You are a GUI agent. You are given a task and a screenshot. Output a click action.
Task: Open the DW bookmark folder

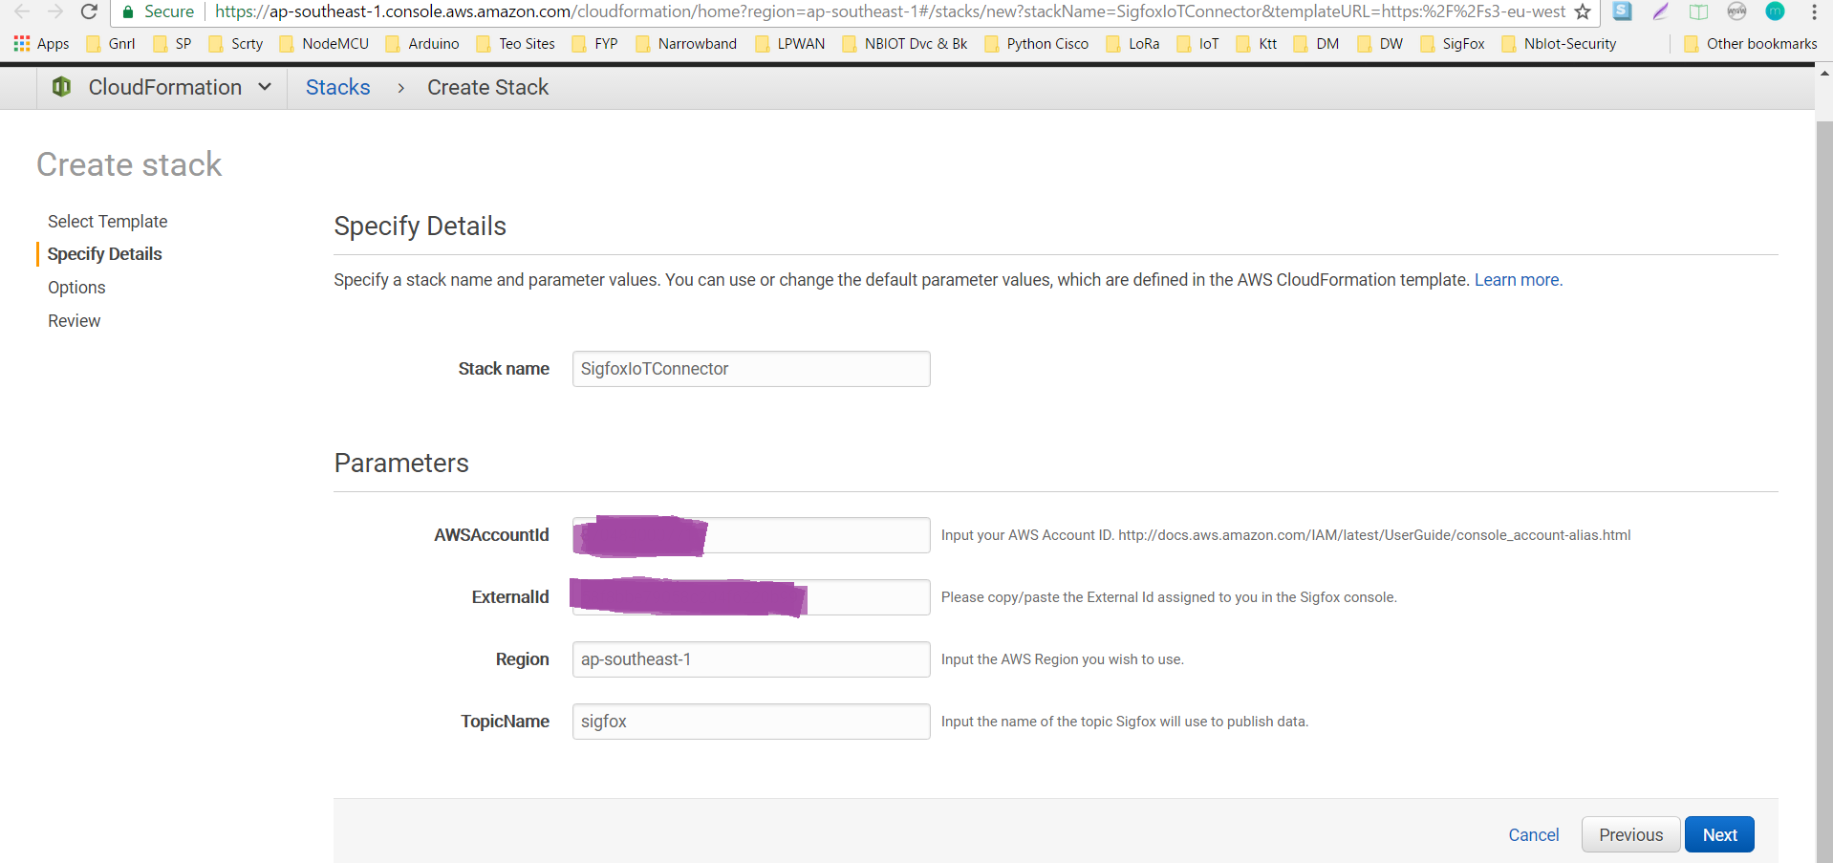[1380, 44]
